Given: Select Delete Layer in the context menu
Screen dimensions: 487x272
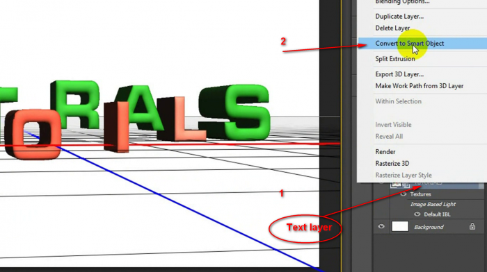Looking at the screenshot, I should (392, 28).
